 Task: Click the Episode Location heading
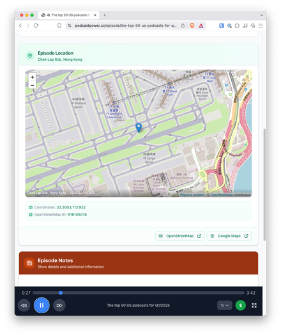point(56,53)
